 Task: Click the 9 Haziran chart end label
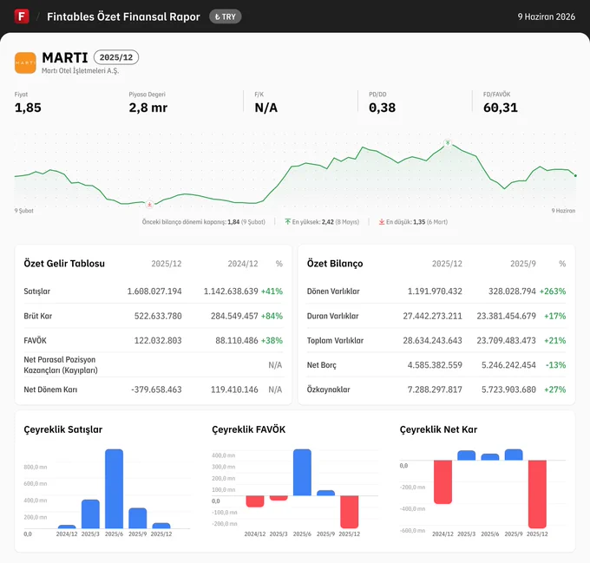point(563,211)
